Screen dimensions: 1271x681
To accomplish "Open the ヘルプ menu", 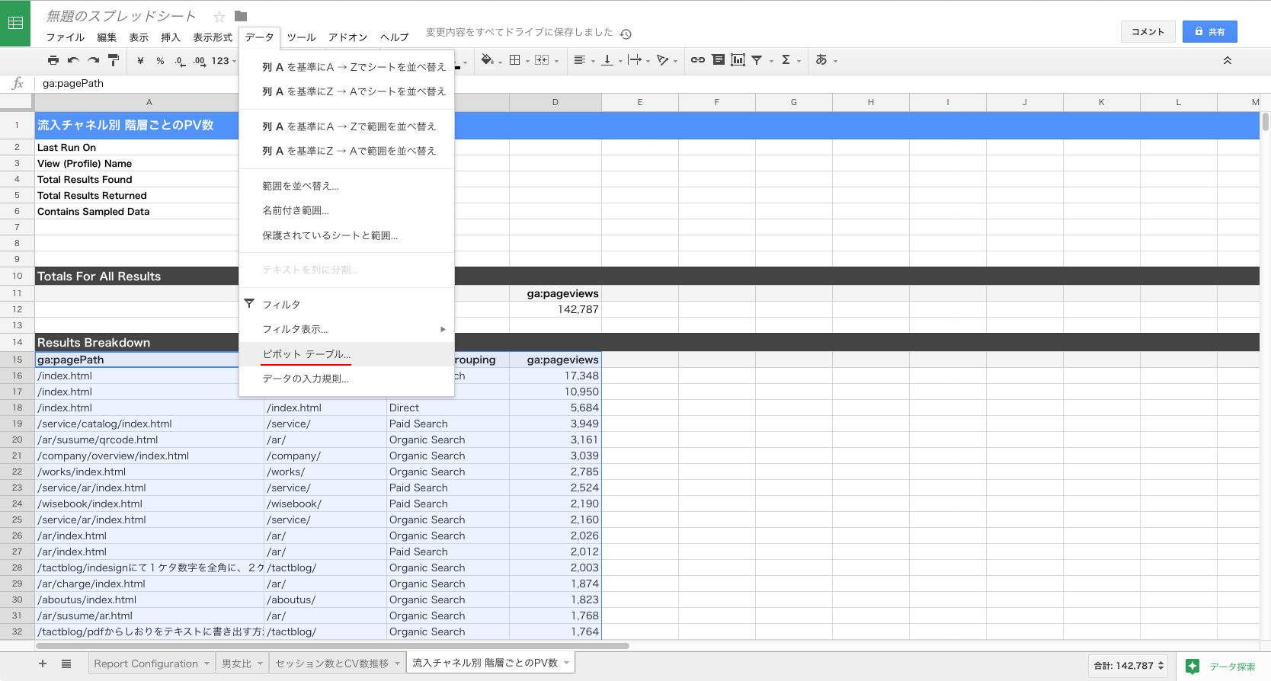I will point(394,37).
